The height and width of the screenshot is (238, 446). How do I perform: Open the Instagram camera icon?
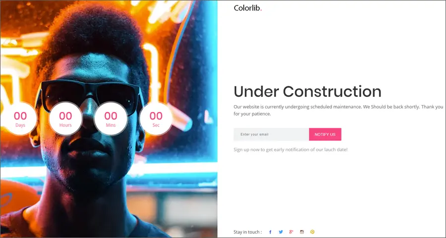(x=302, y=232)
